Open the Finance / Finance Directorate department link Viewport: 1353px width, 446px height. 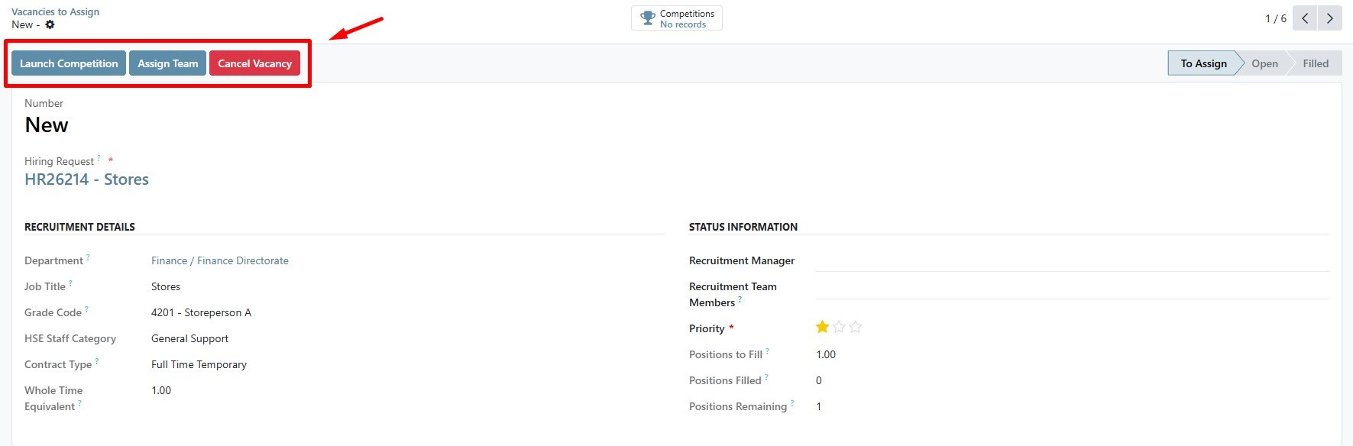pos(220,260)
